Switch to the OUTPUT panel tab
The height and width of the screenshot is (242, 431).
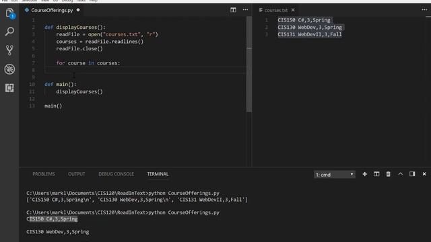pyautogui.click(x=76, y=174)
